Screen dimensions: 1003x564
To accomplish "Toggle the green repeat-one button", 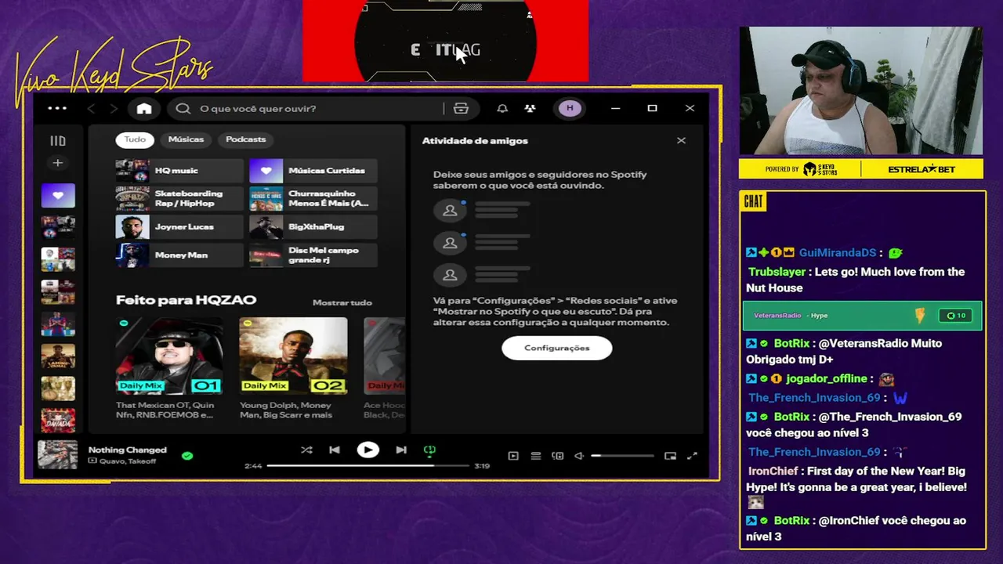I will pos(429,450).
